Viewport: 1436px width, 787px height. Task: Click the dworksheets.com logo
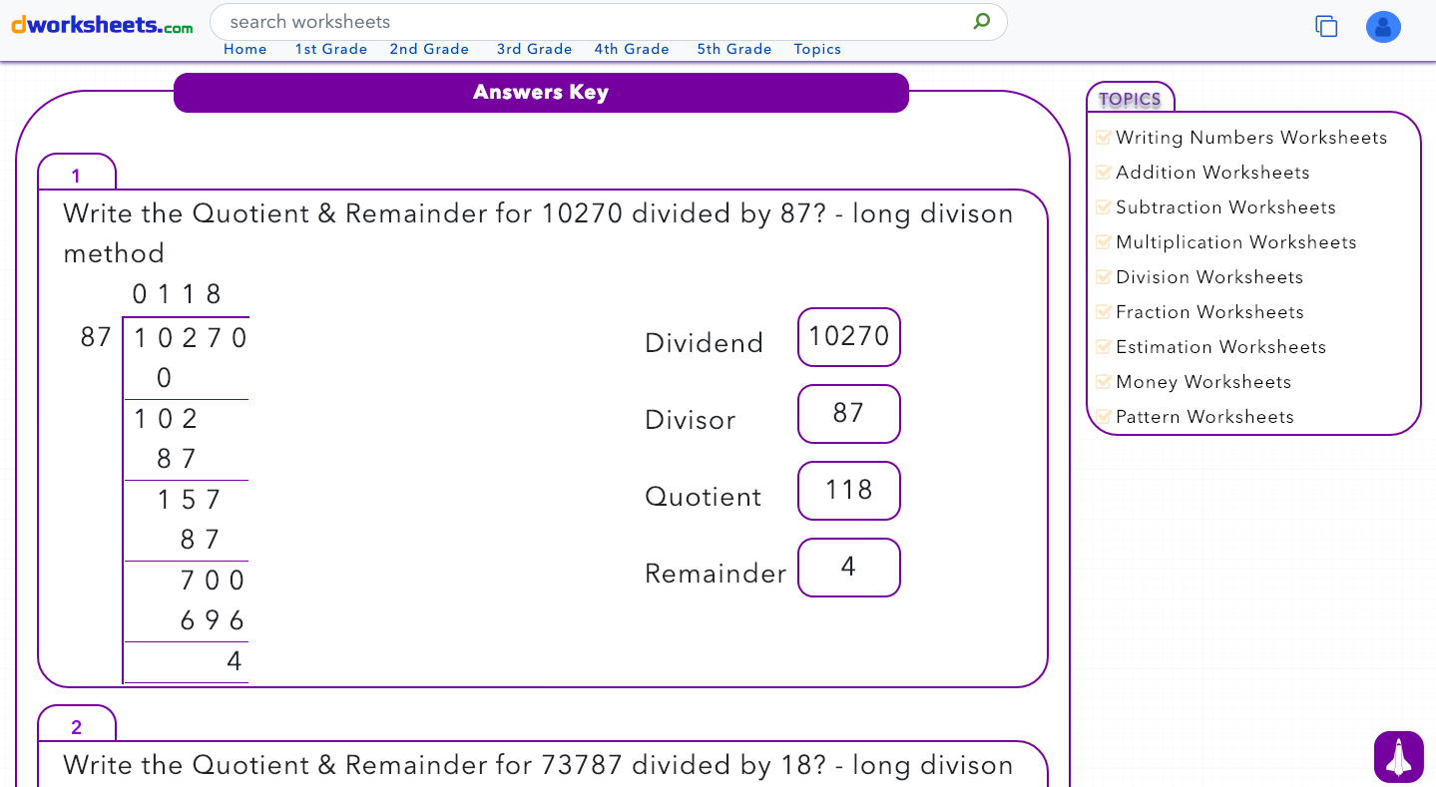coord(100,25)
